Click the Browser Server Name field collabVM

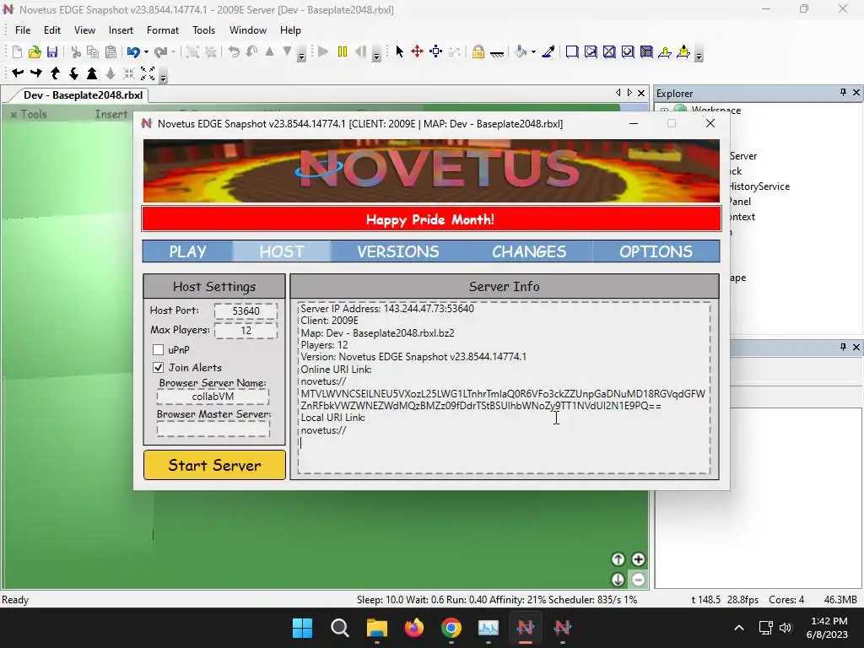pyautogui.click(x=213, y=397)
